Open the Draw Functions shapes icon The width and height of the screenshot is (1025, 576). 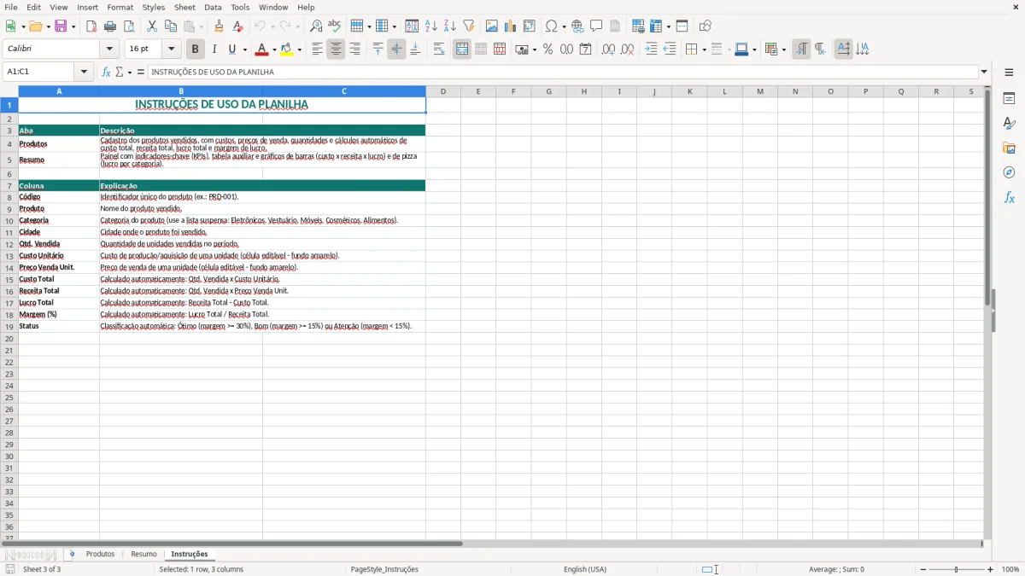706,26
